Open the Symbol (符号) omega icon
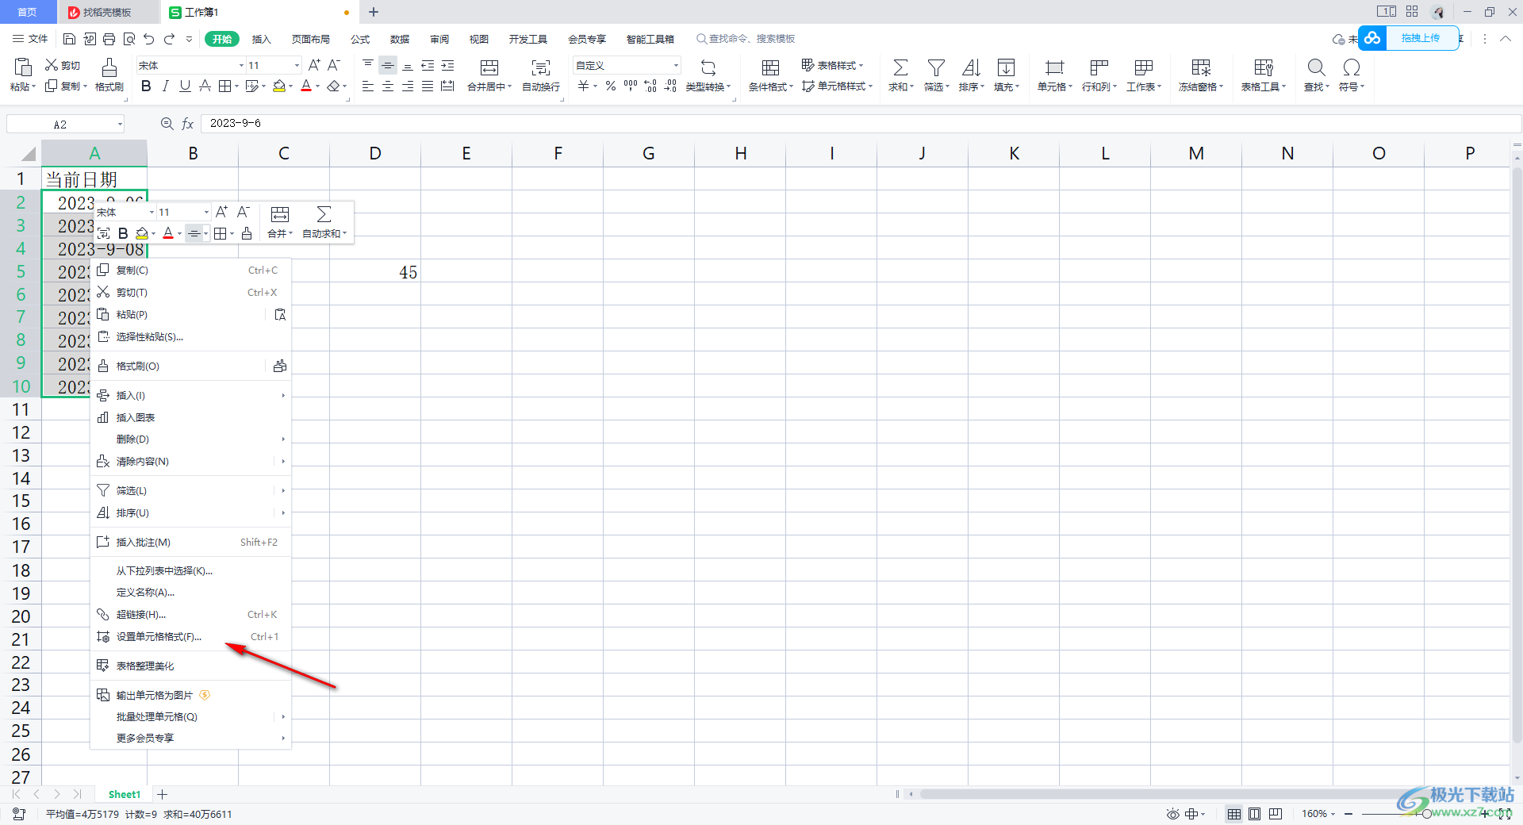This screenshot has height=825, width=1523. (x=1351, y=67)
